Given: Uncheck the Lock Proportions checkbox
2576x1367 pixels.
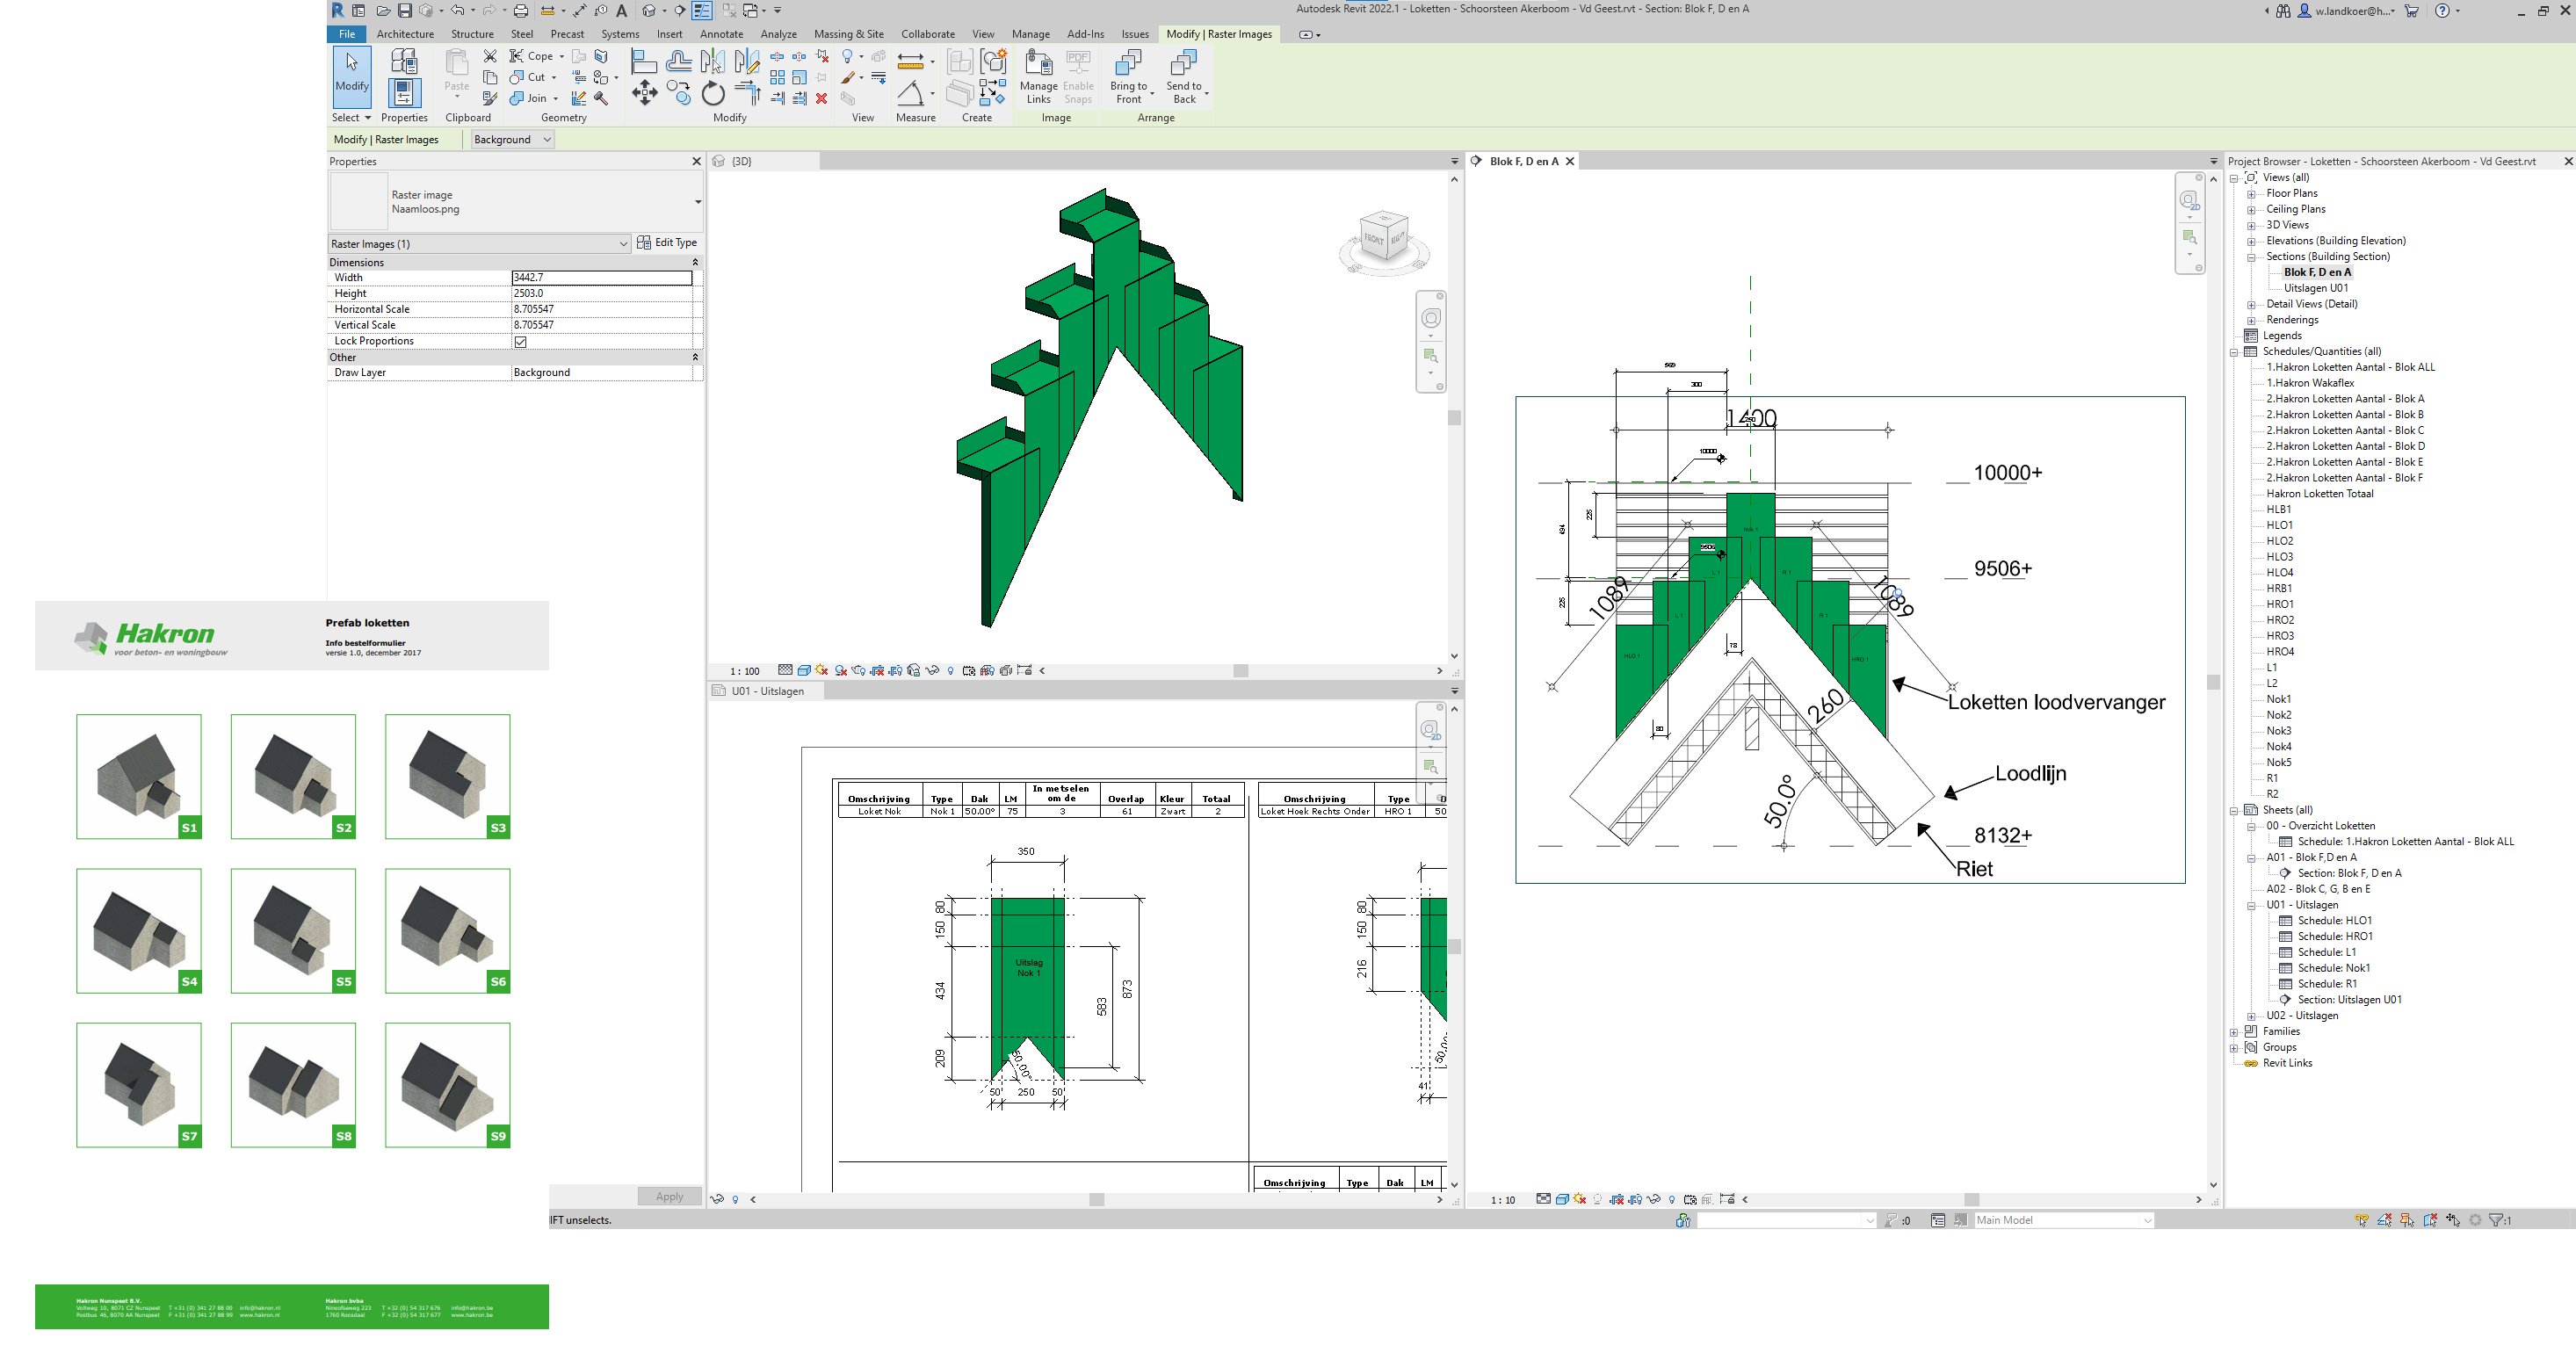Looking at the screenshot, I should coord(520,342).
